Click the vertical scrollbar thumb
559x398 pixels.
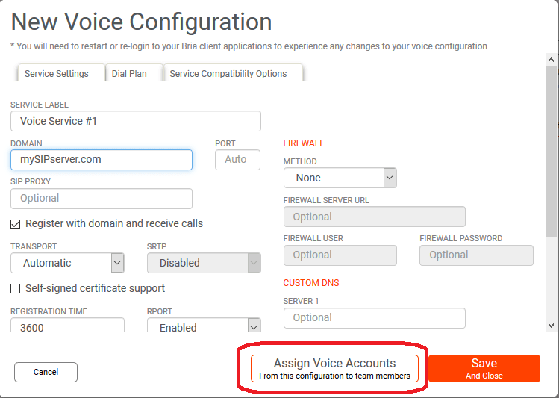point(551,149)
